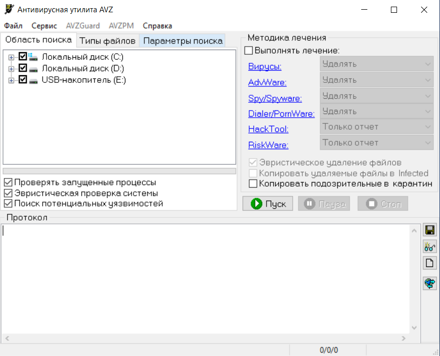Open the AVZGuard menu
The height and width of the screenshot is (356, 440).
pyautogui.click(x=83, y=26)
